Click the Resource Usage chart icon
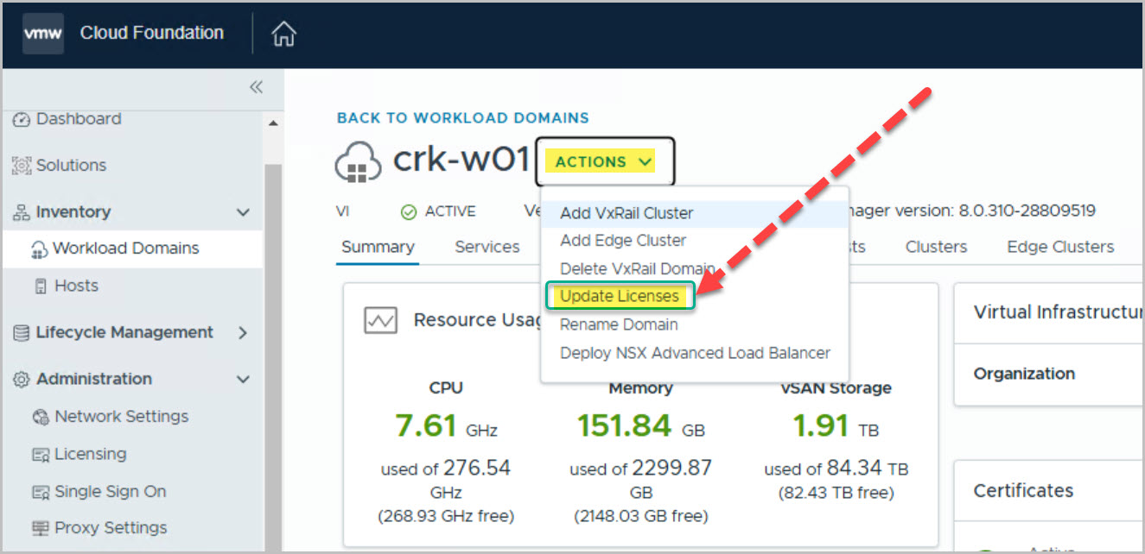Image resolution: width=1145 pixels, height=554 pixels. coord(381,321)
